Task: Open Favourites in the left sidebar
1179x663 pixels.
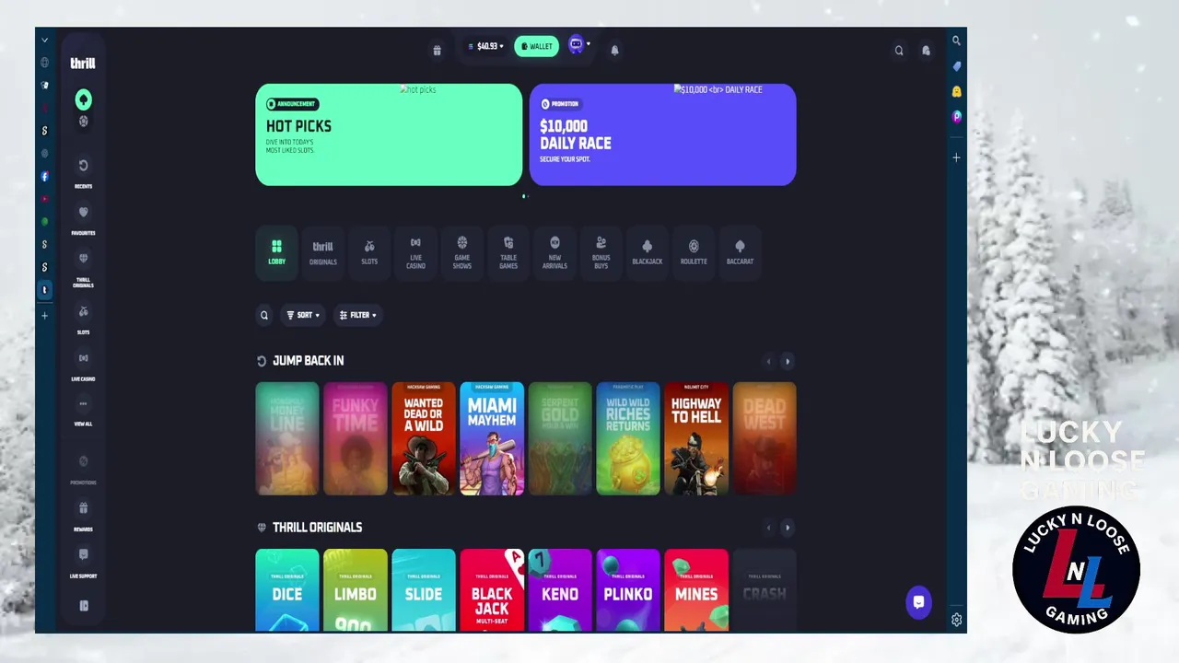Action: (x=83, y=220)
